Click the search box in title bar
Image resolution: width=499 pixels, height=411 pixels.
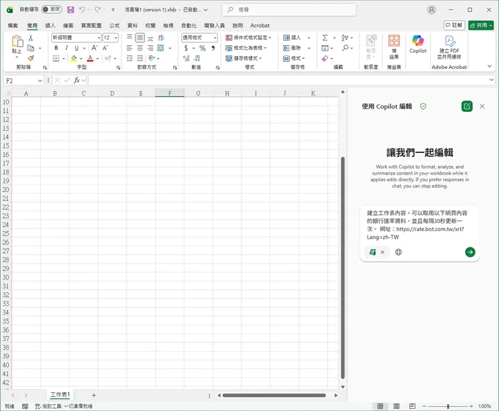click(x=289, y=10)
